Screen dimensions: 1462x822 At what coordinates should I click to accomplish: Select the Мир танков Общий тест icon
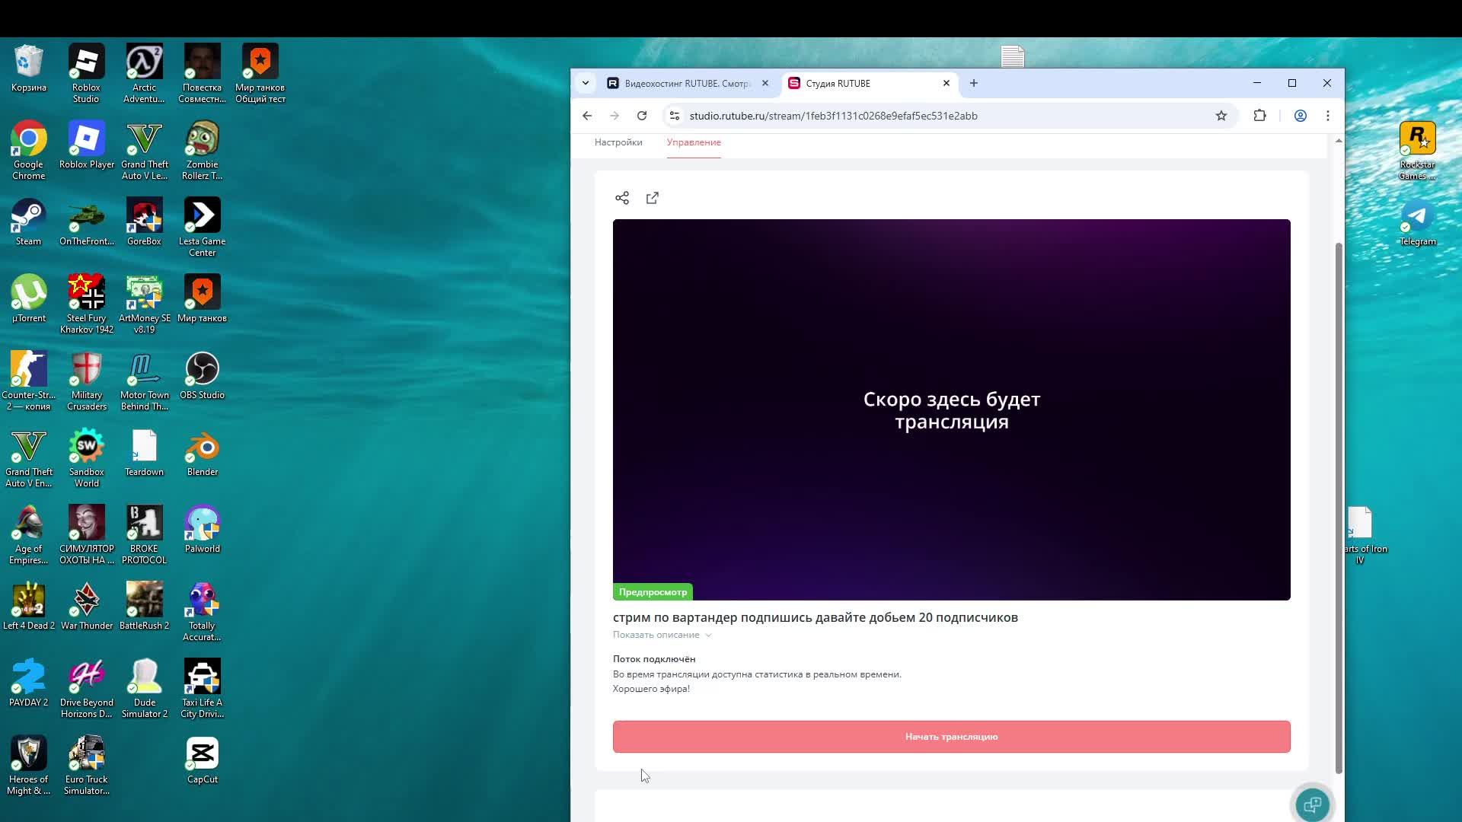pos(260,73)
